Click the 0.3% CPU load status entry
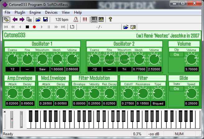This screenshot has height=139, width=204. coord(137,134)
